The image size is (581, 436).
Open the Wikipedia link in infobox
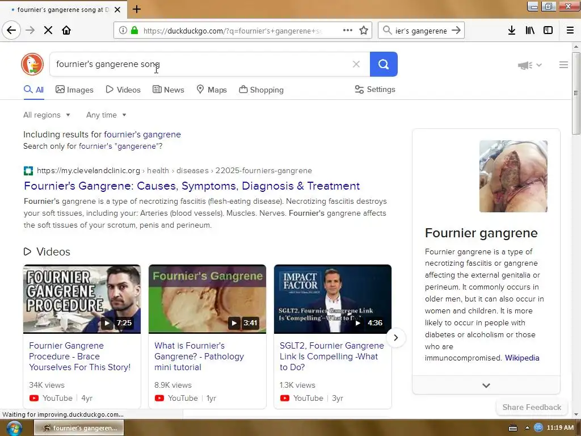[x=522, y=358]
